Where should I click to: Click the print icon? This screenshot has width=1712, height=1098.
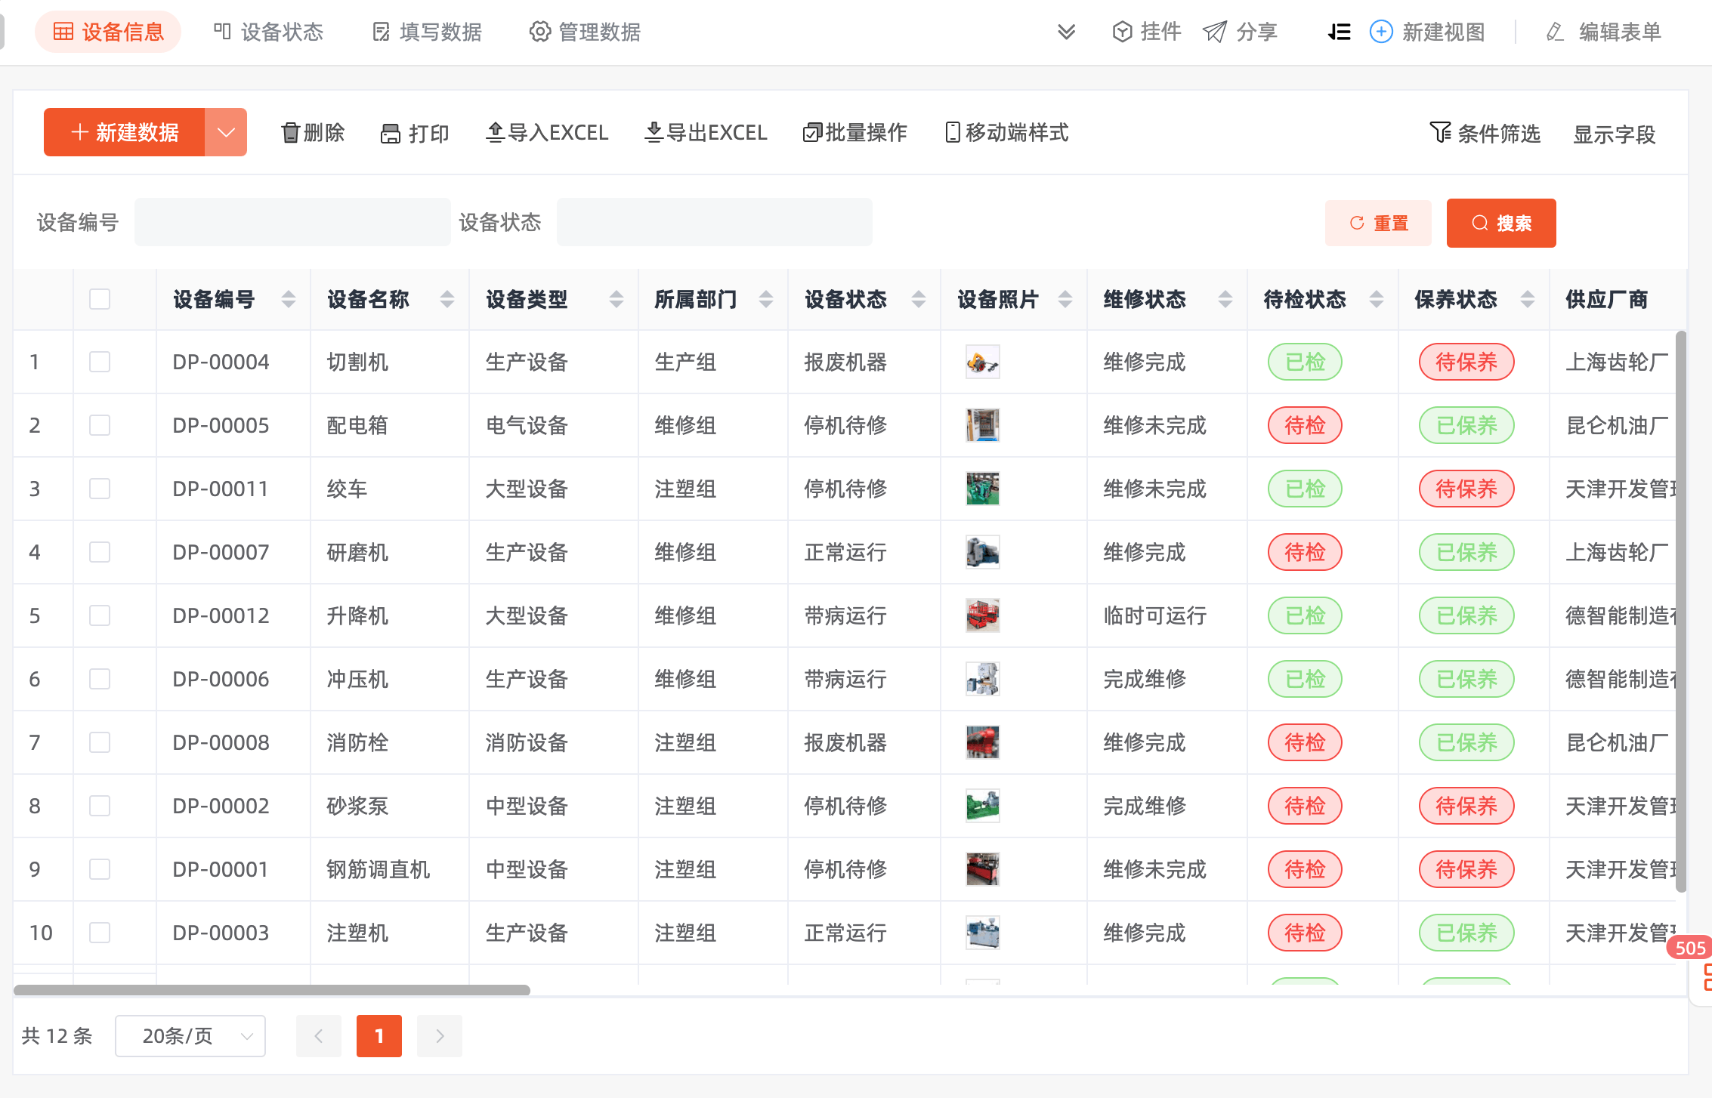390,134
